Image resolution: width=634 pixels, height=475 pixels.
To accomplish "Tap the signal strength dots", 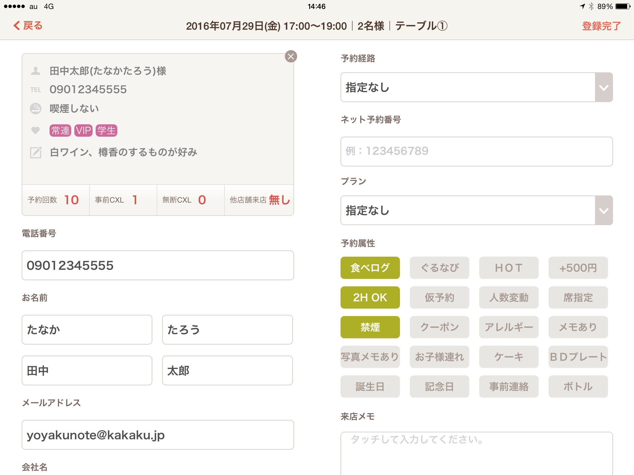I will click(x=14, y=6).
